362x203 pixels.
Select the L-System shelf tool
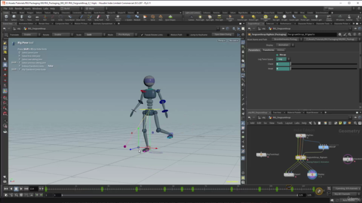pos(128,17)
